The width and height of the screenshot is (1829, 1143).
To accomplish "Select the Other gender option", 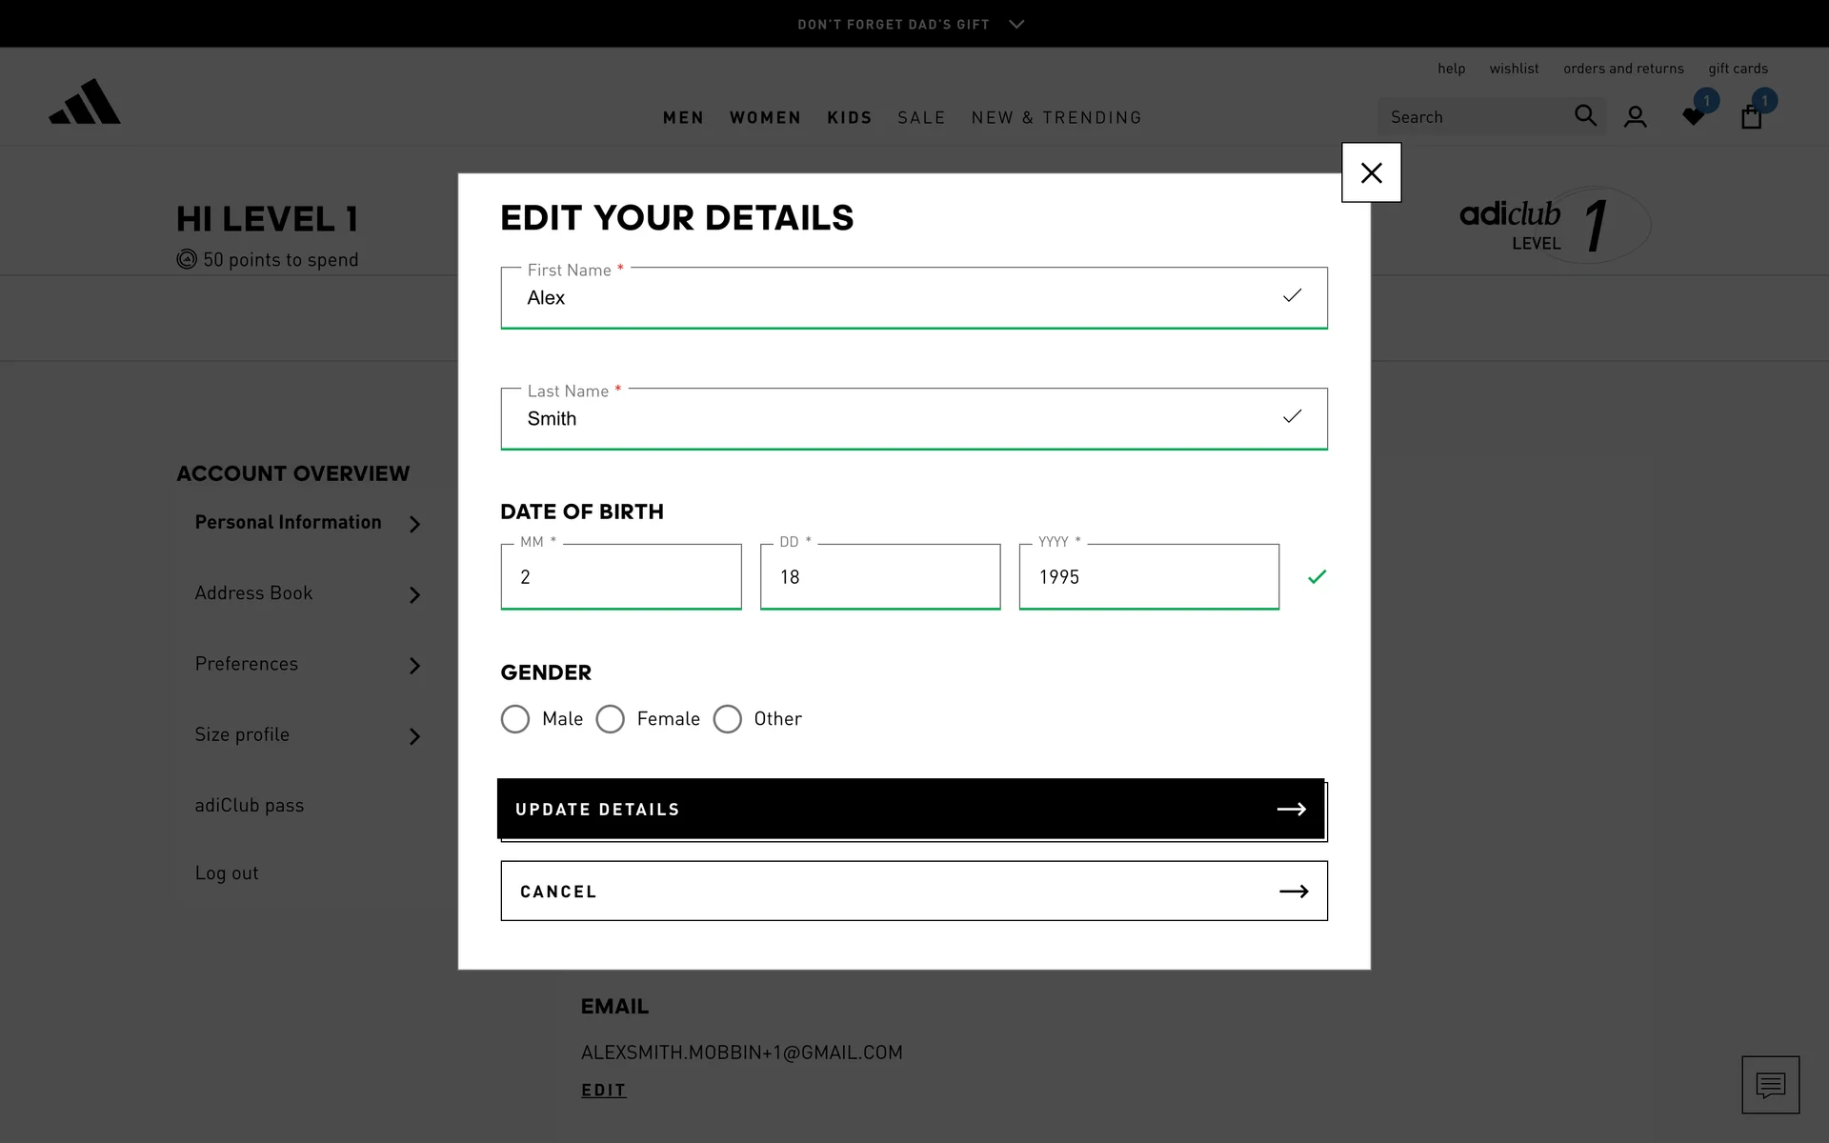I will tap(728, 719).
